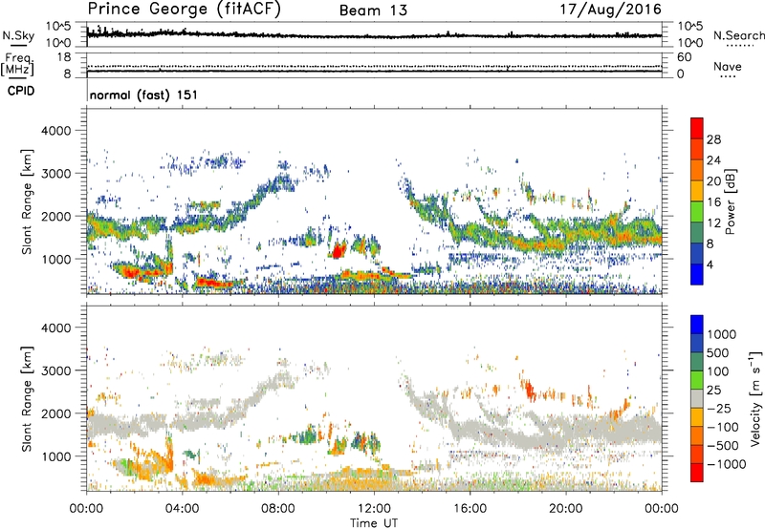
Task: Pick the gray segment of Velocity color bar
Action: click(x=697, y=398)
